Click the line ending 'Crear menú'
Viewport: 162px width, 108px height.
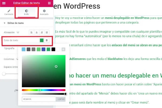click(x=109, y=103)
